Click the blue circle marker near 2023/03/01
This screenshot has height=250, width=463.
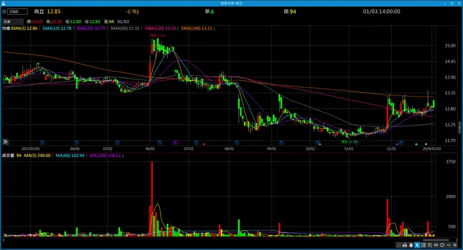pos(42,142)
